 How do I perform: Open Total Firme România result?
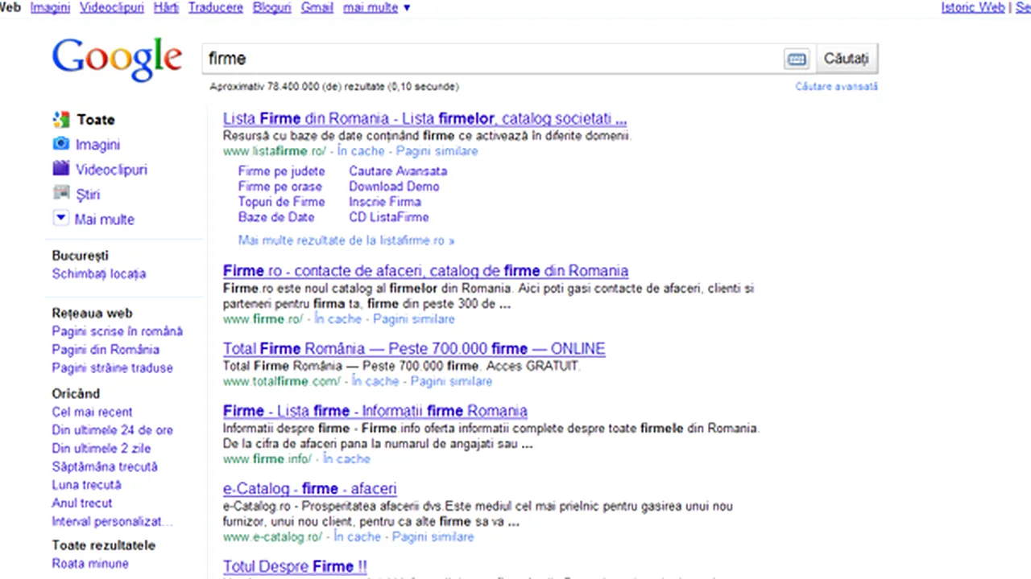414,349
